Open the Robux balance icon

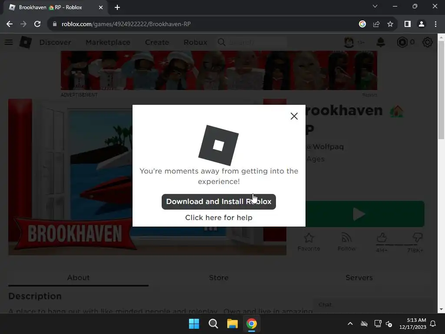[x=402, y=42]
